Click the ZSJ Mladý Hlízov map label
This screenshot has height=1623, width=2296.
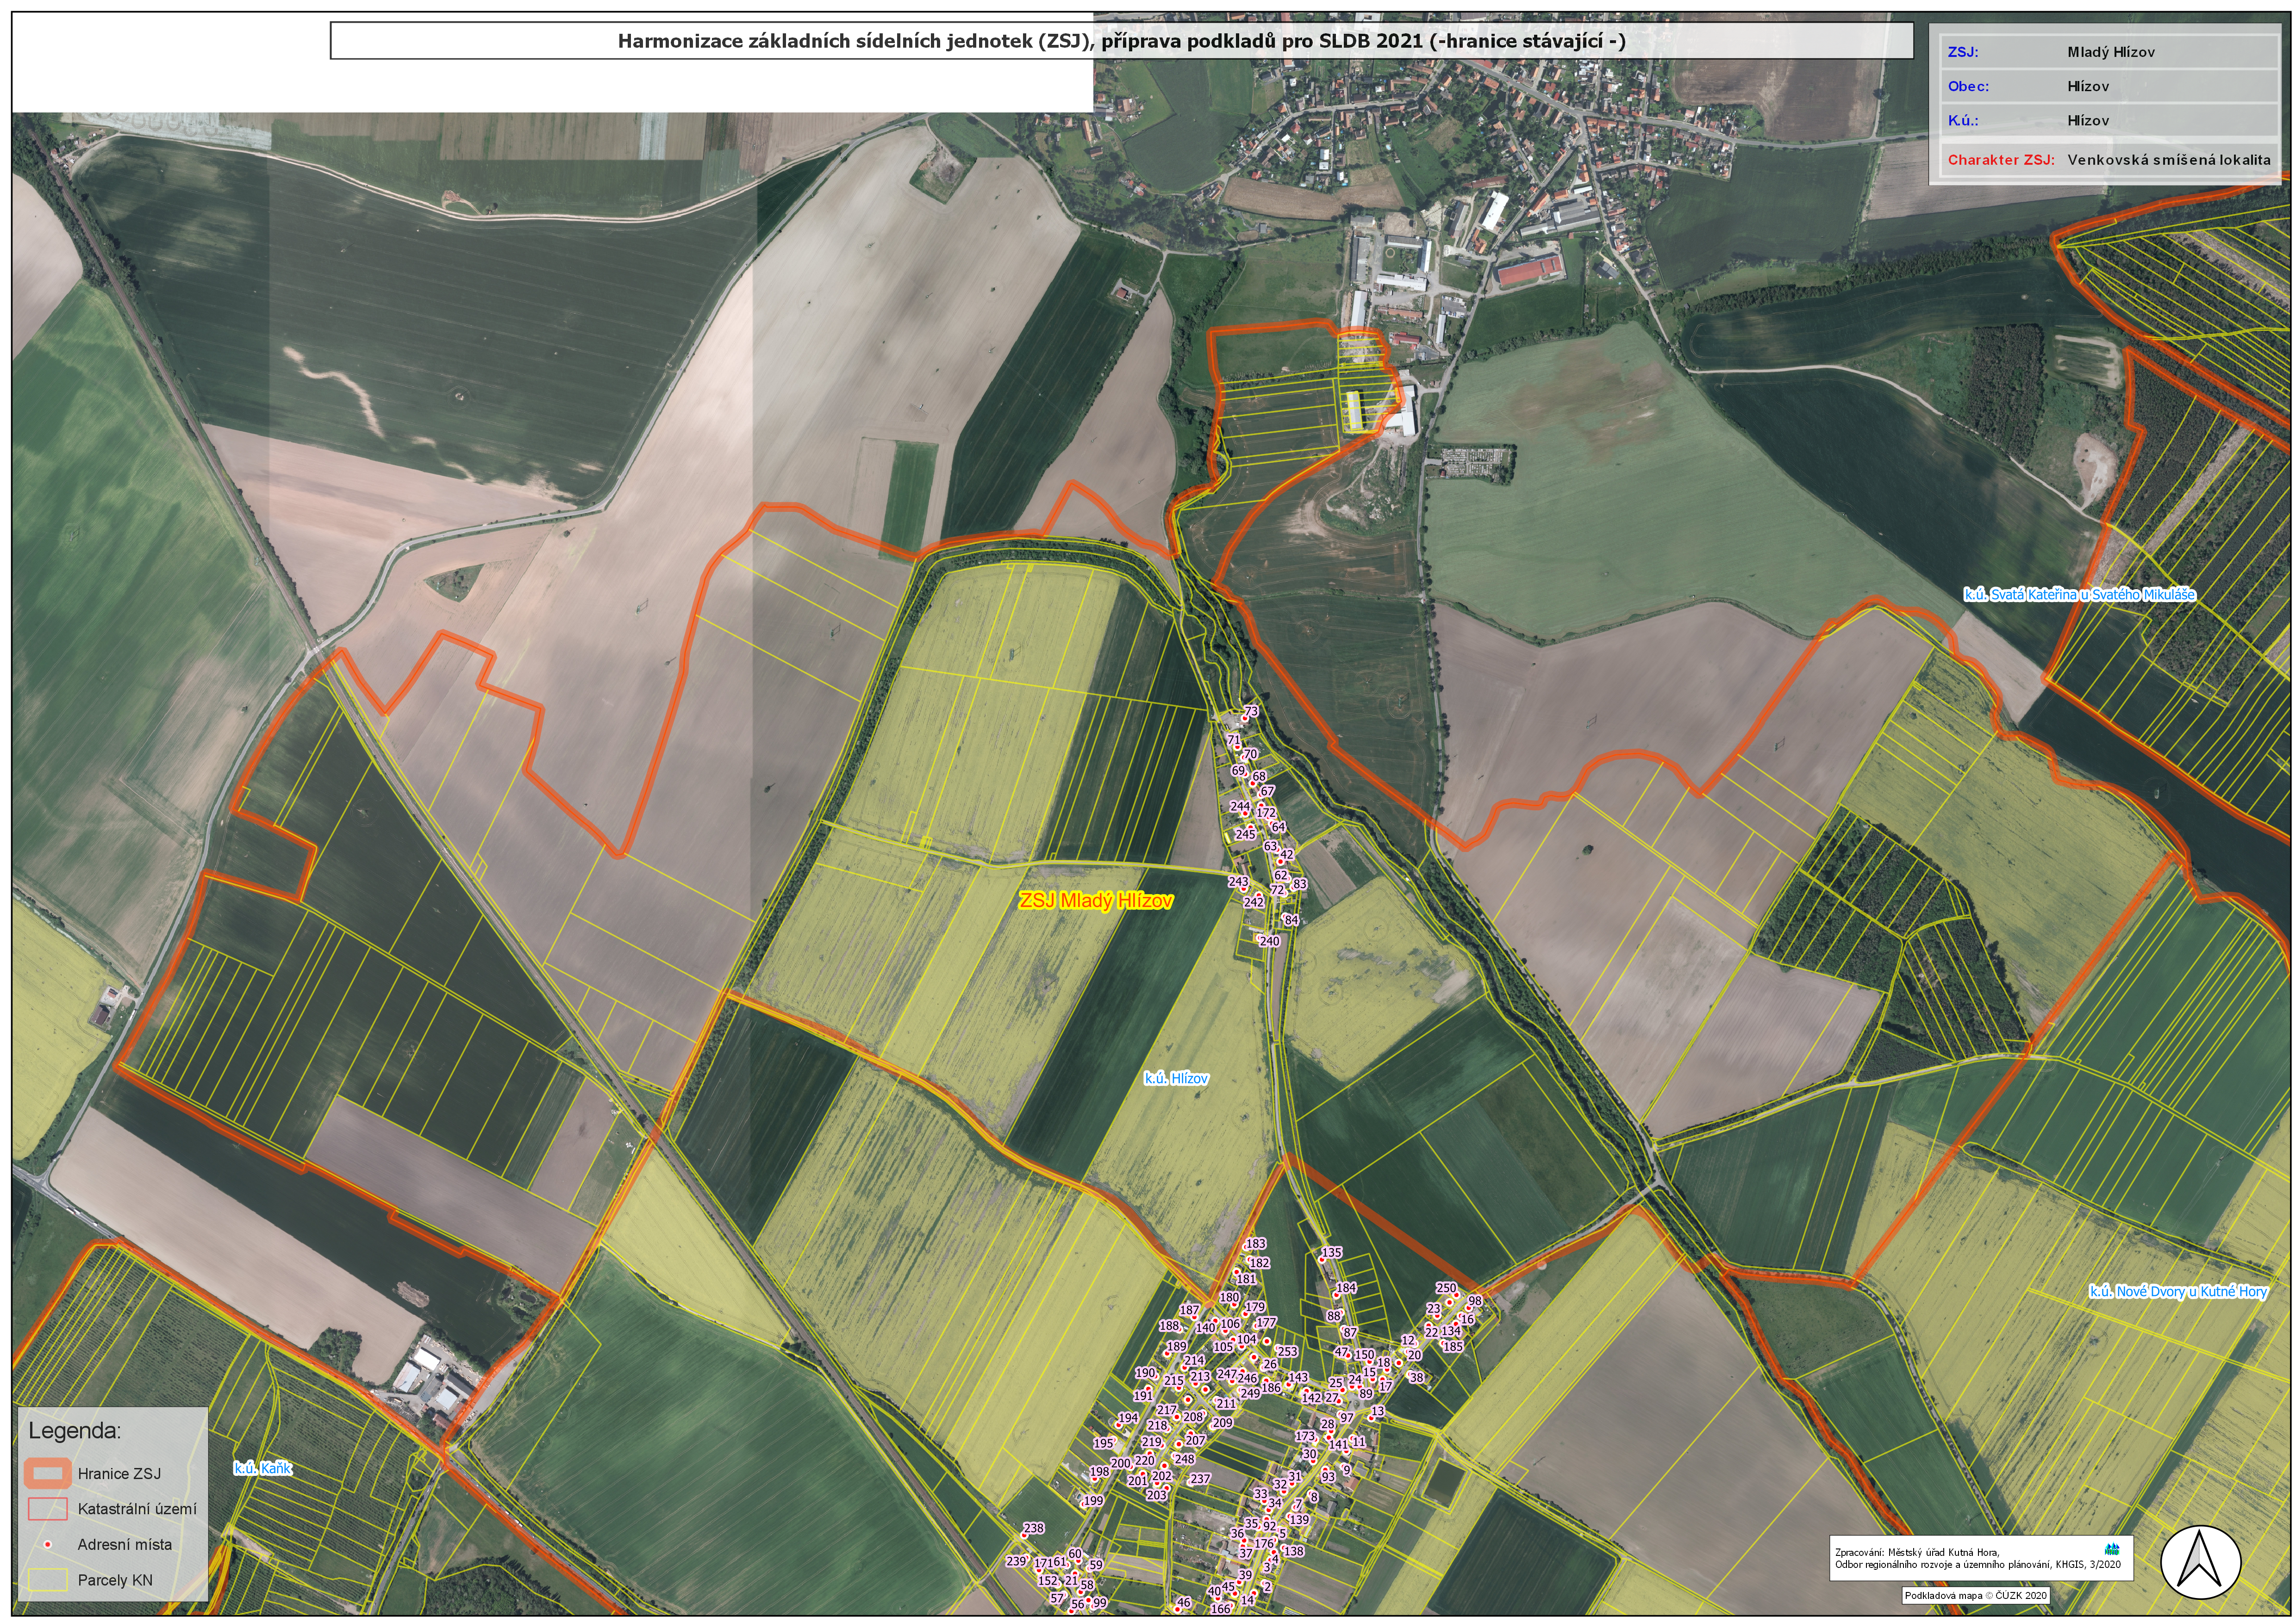coord(1095,901)
